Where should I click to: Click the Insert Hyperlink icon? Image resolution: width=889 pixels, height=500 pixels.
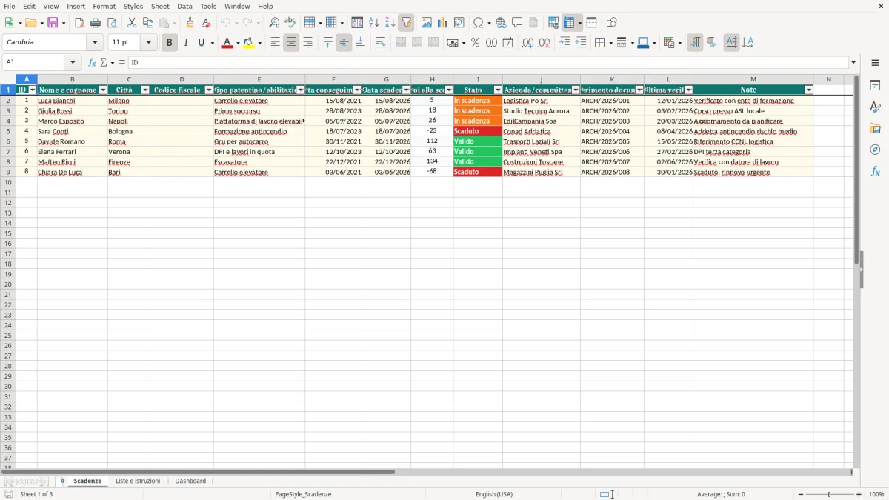[x=501, y=23]
